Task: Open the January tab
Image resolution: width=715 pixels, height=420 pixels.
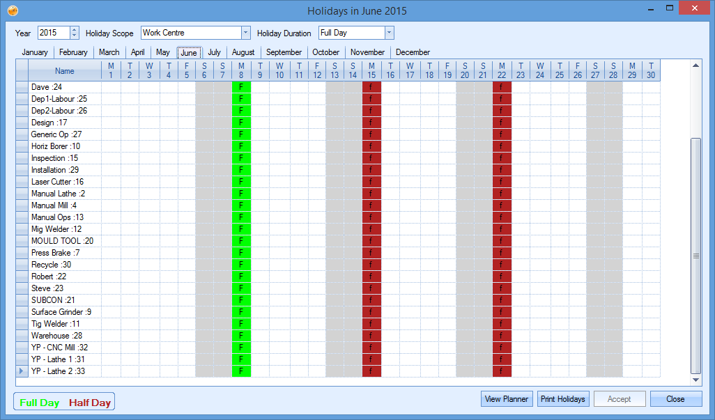Action: [35, 52]
